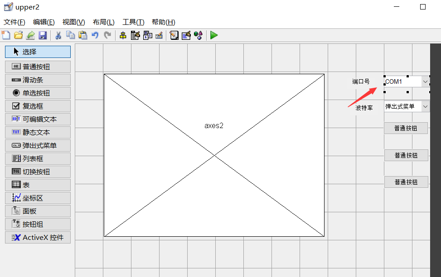This screenshot has height=277, width=441.
Task: Open the Align Objects tool
Action: (x=123, y=35)
